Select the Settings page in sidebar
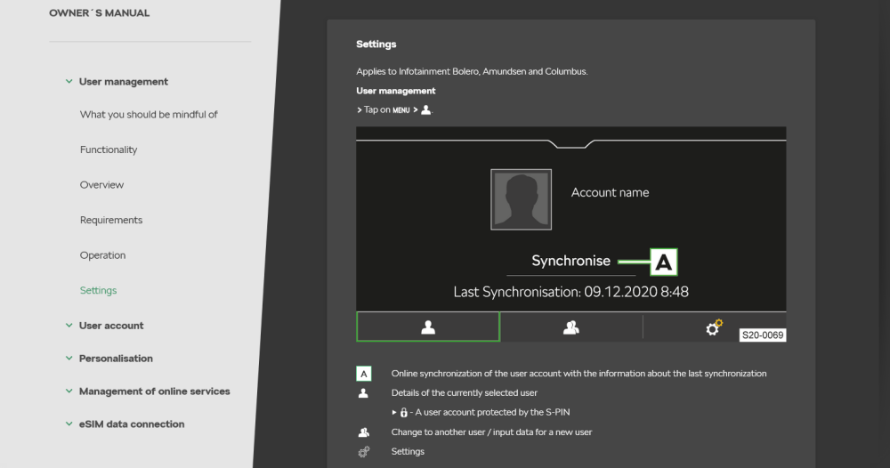This screenshot has width=890, height=468. [98, 290]
